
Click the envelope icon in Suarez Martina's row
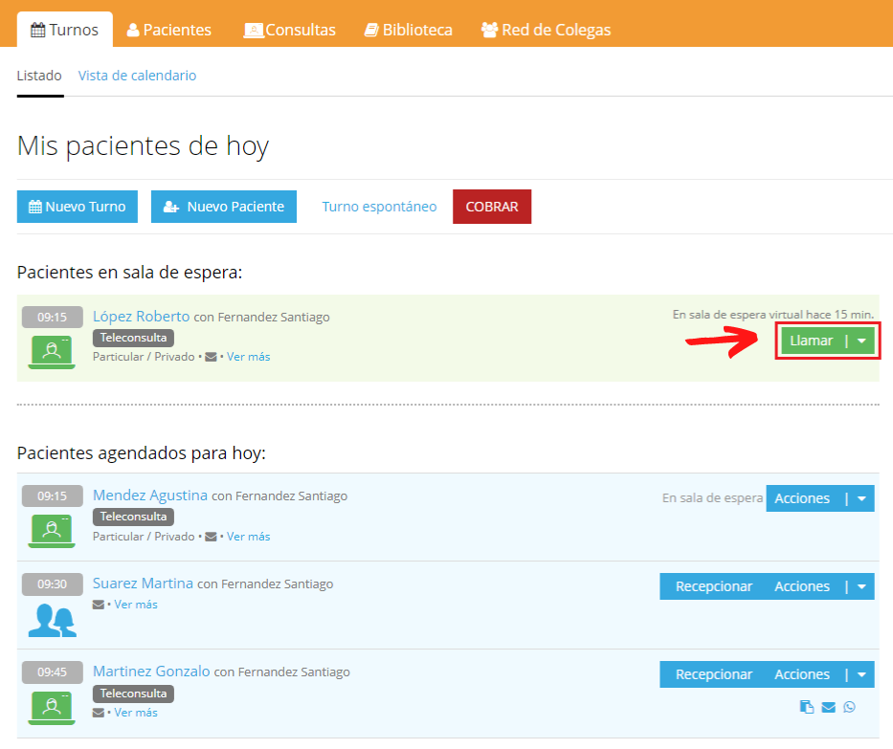pyautogui.click(x=98, y=605)
